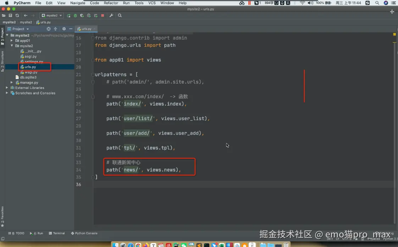Hide the Project panel with minus icon

click(x=71, y=29)
